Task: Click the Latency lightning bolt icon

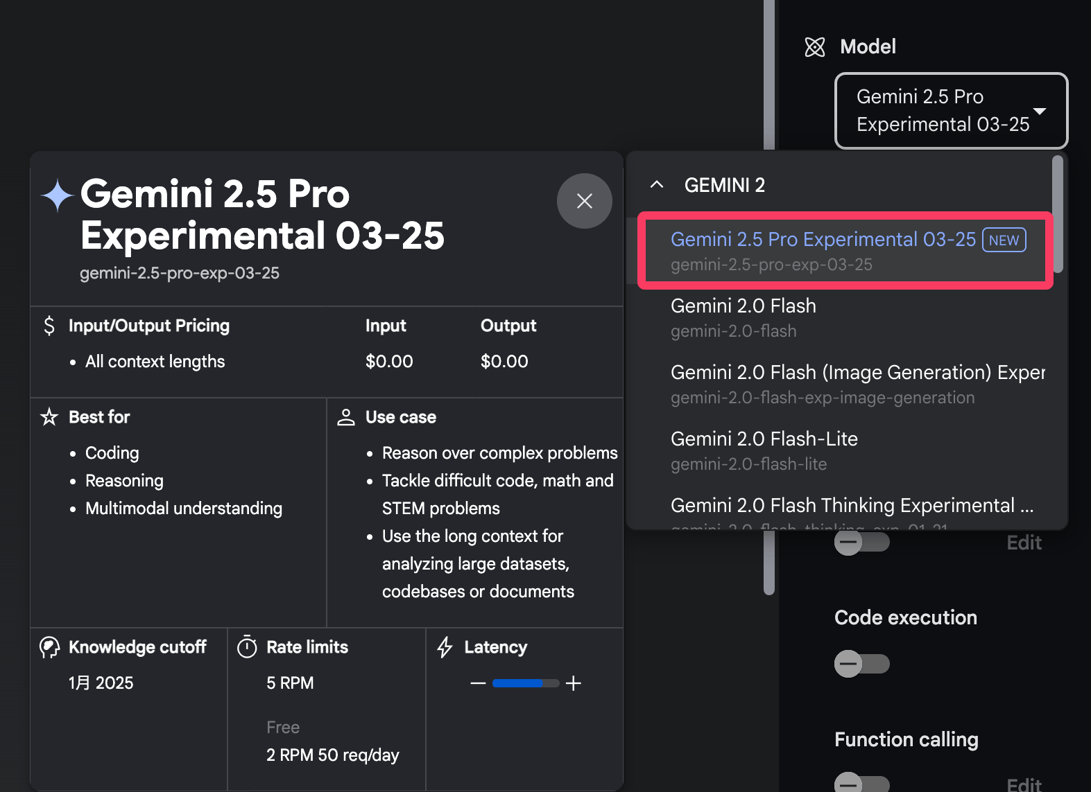Action: pos(445,647)
